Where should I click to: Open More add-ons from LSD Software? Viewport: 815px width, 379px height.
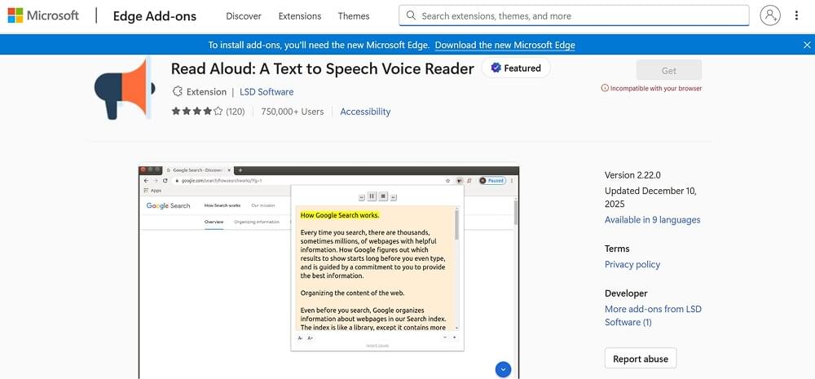point(653,315)
